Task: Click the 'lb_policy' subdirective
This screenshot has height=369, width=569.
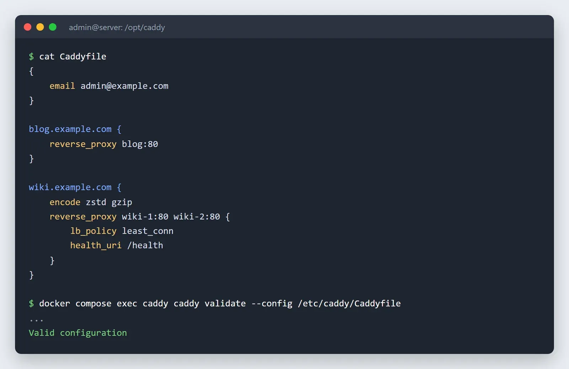Action: point(94,231)
